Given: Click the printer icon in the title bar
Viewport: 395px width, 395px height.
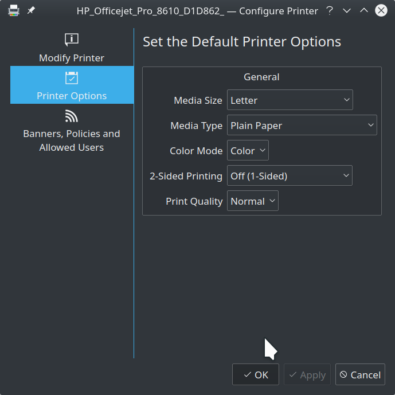Looking at the screenshot, I should click(14, 10).
